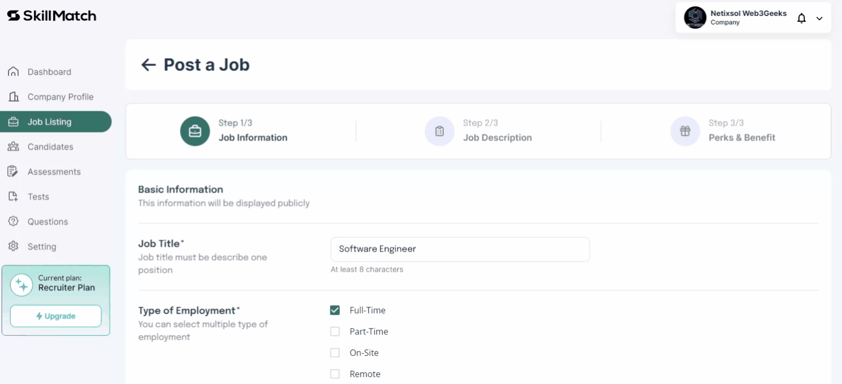Click the Assessments clipboard icon
This screenshot has height=384, width=842.
point(13,172)
